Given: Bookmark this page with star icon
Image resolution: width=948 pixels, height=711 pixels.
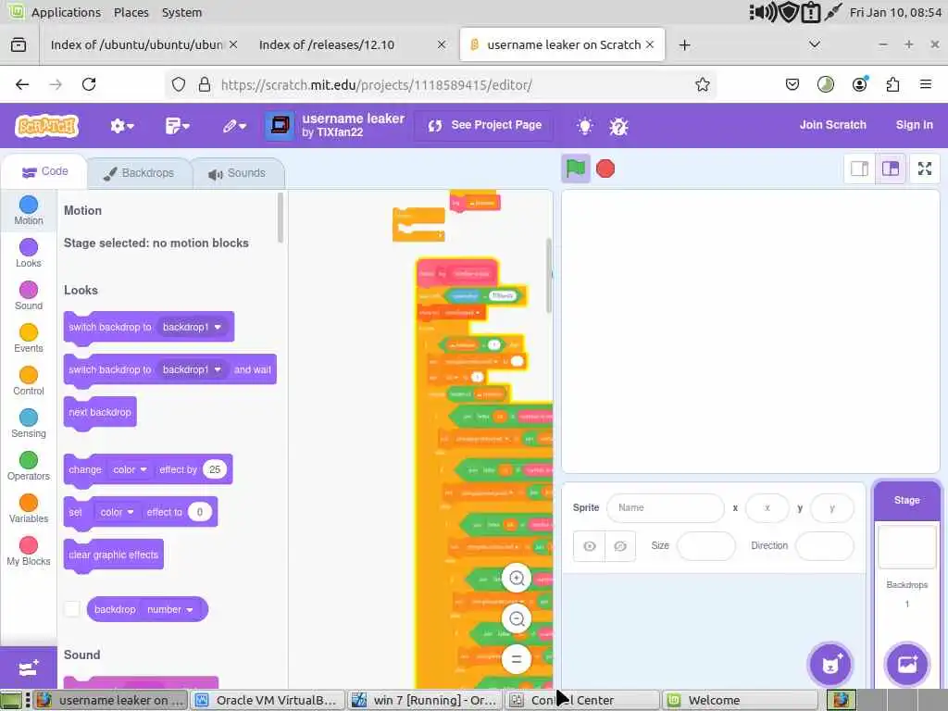Looking at the screenshot, I should click(702, 84).
